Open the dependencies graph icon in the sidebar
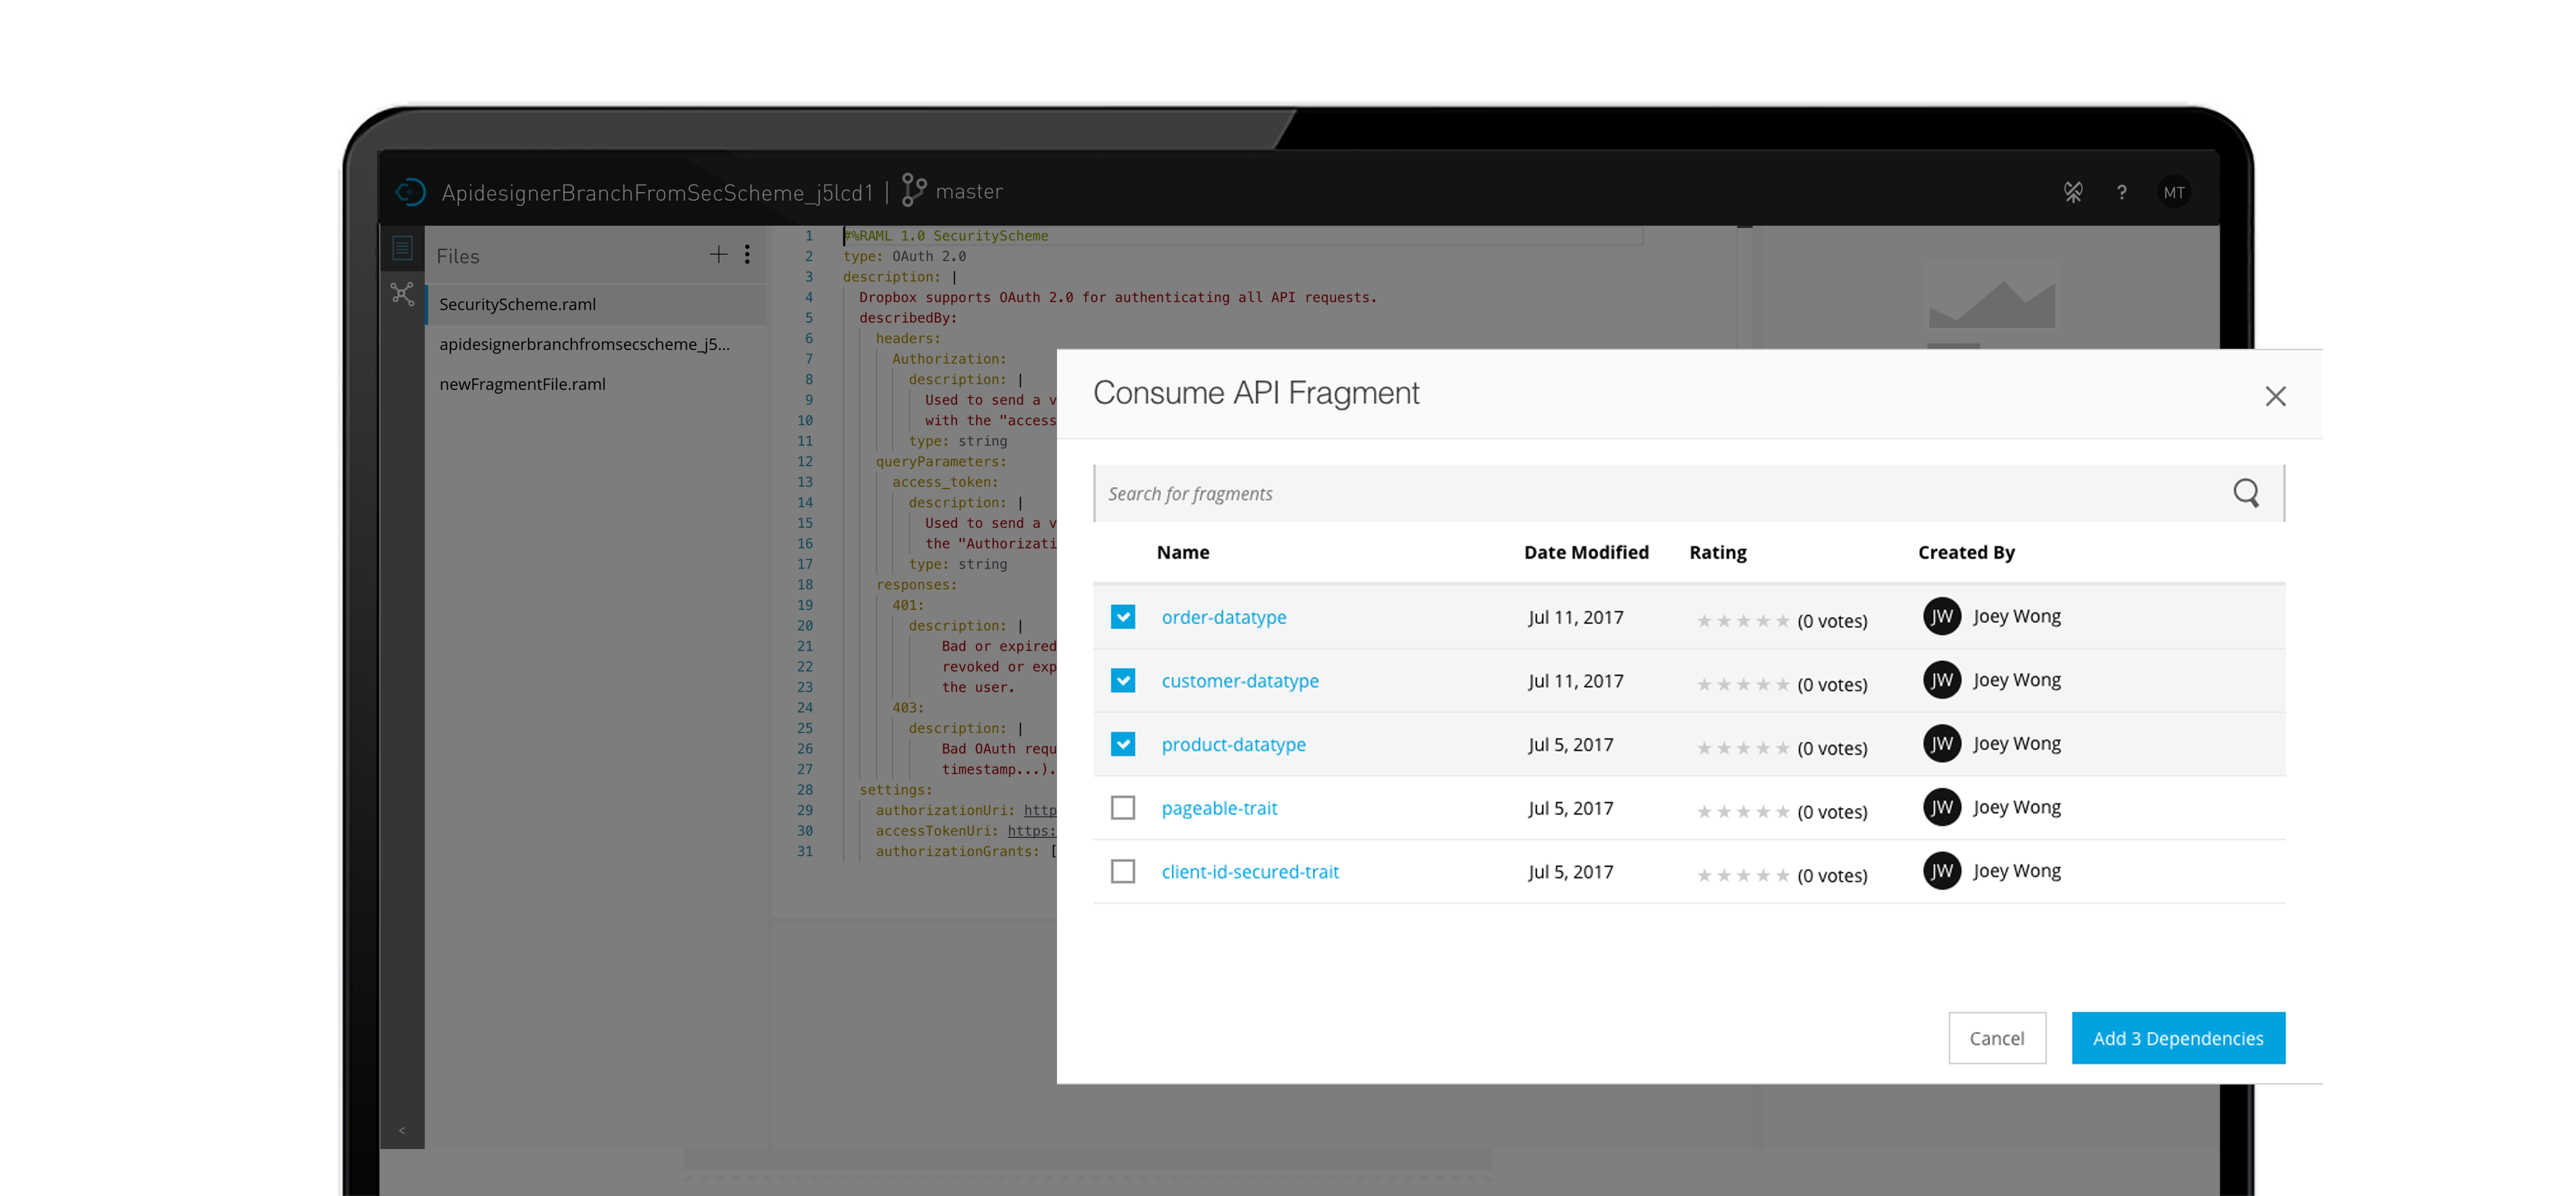Image resolution: width=2576 pixels, height=1196 pixels. (402, 294)
